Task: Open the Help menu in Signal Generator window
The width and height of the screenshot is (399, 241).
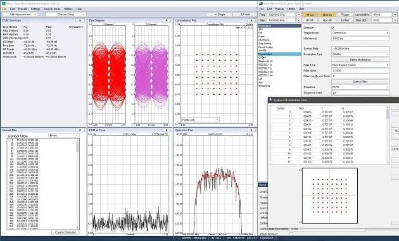Action: click(x=301, y=9)
